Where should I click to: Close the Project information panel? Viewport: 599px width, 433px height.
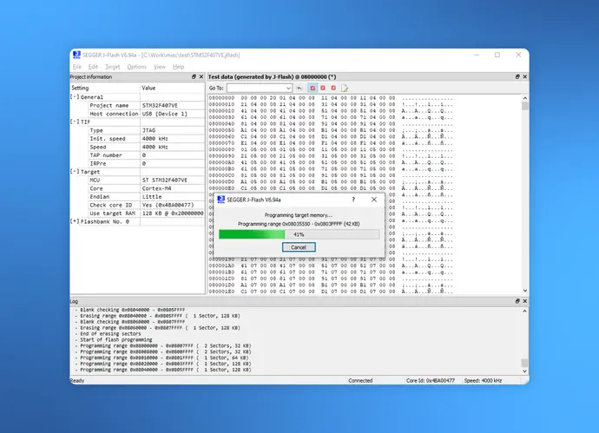point(201,76)
